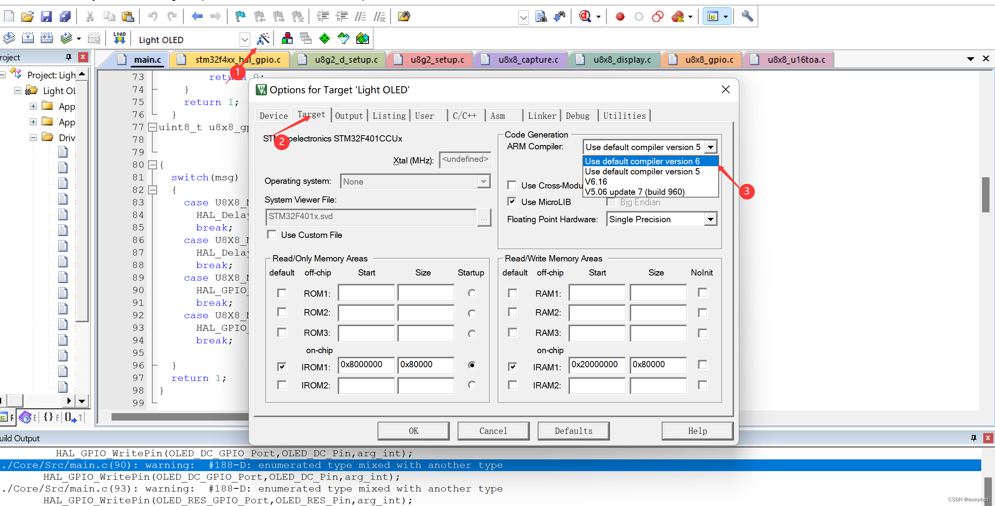The width and height of the screenshot is (995, 506).
Task: Click the IRAM1 Size field
Action: 658,365
